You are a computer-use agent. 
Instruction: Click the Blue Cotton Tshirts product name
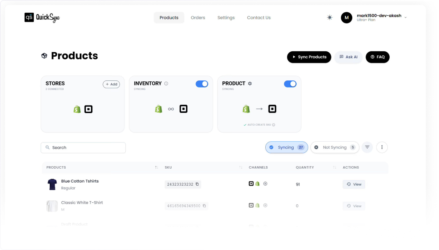[x=80, y=181]
